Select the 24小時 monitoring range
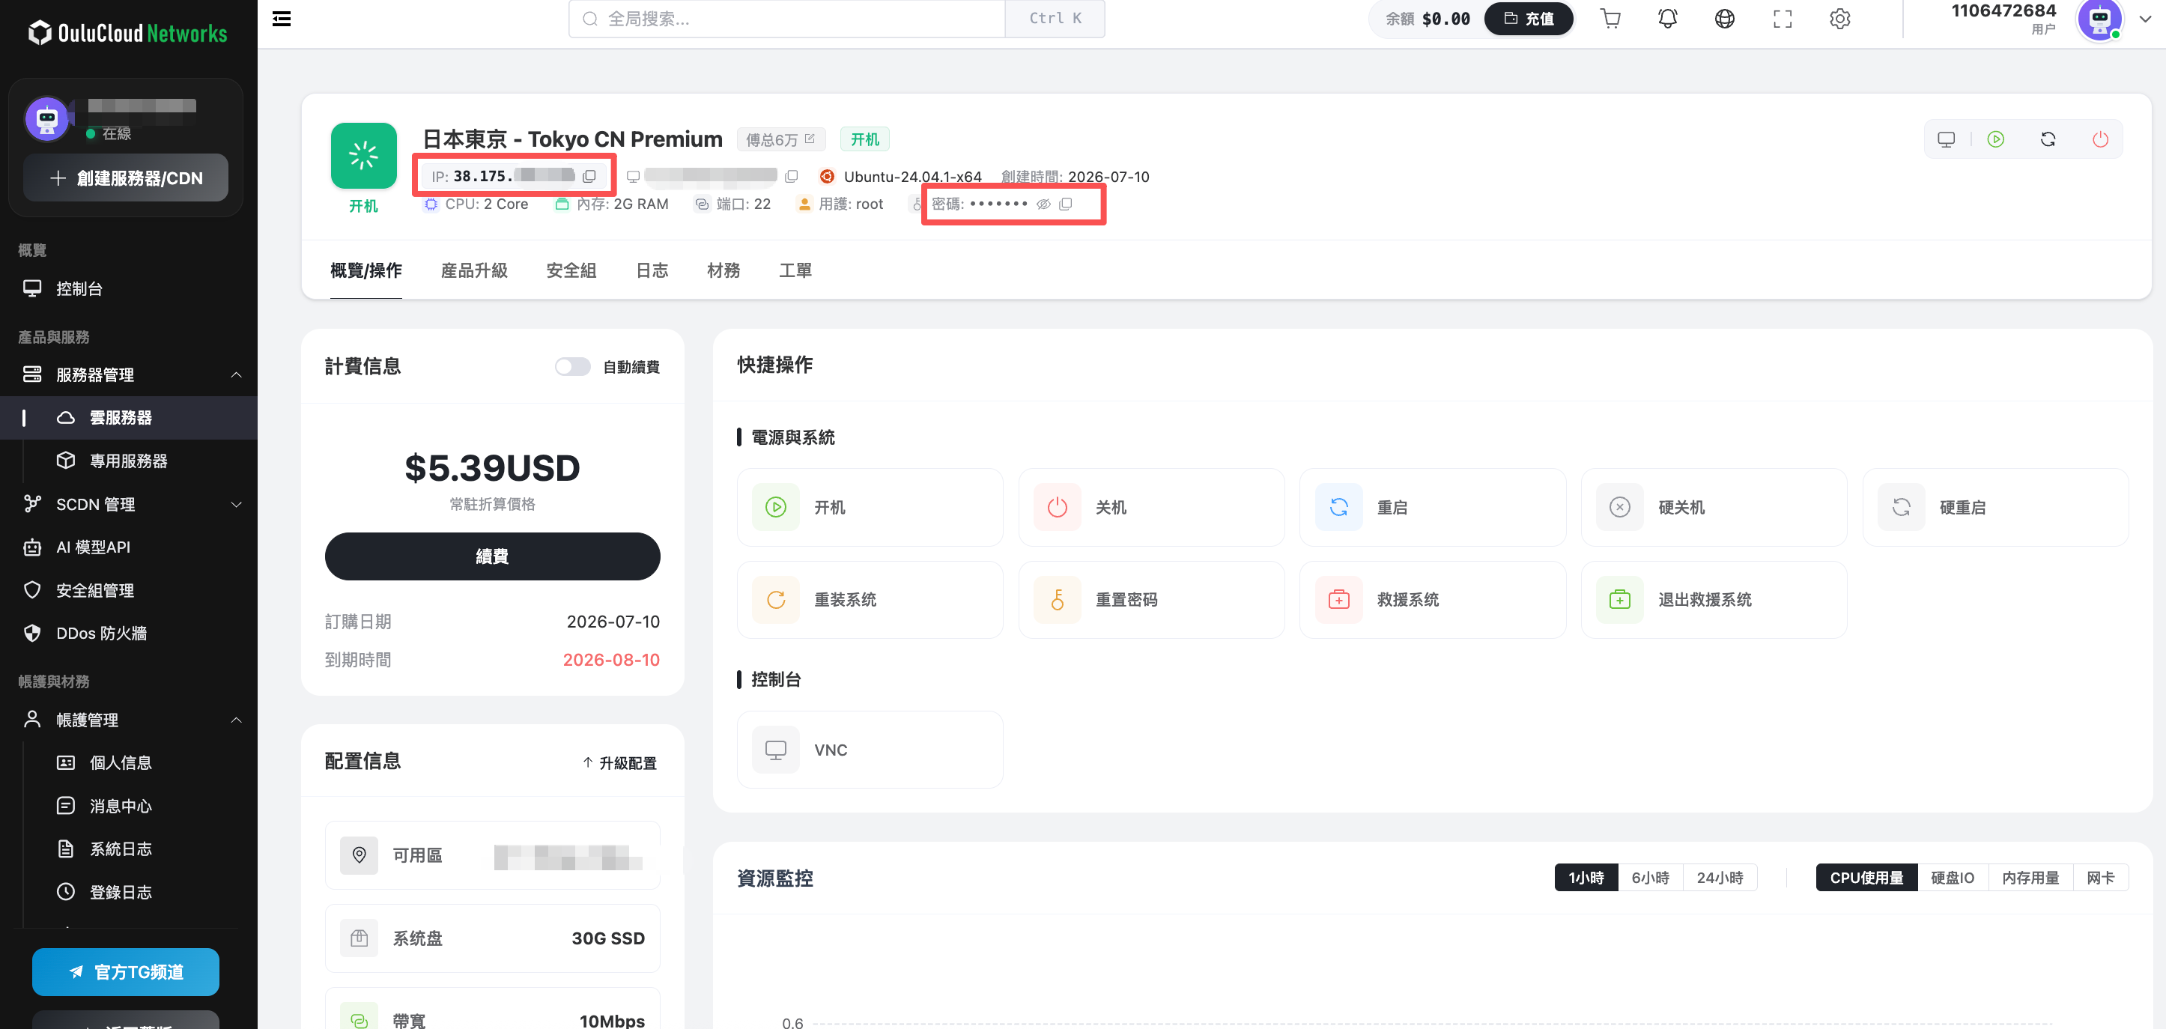 [x=1720, y=878]
